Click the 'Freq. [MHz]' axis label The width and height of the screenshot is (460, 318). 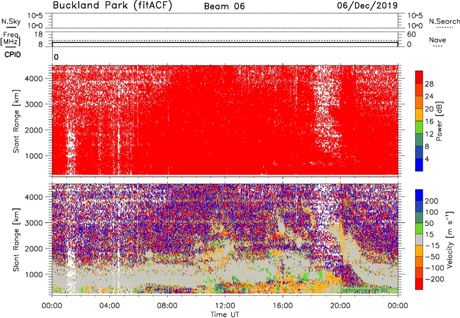pyautogui.click(x=10, y=38)
